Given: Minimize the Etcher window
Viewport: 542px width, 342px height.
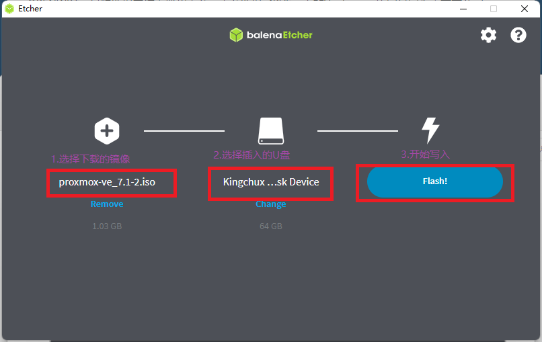Looking at the screenshot, I should pyautogui.click(x=463, y=9).
